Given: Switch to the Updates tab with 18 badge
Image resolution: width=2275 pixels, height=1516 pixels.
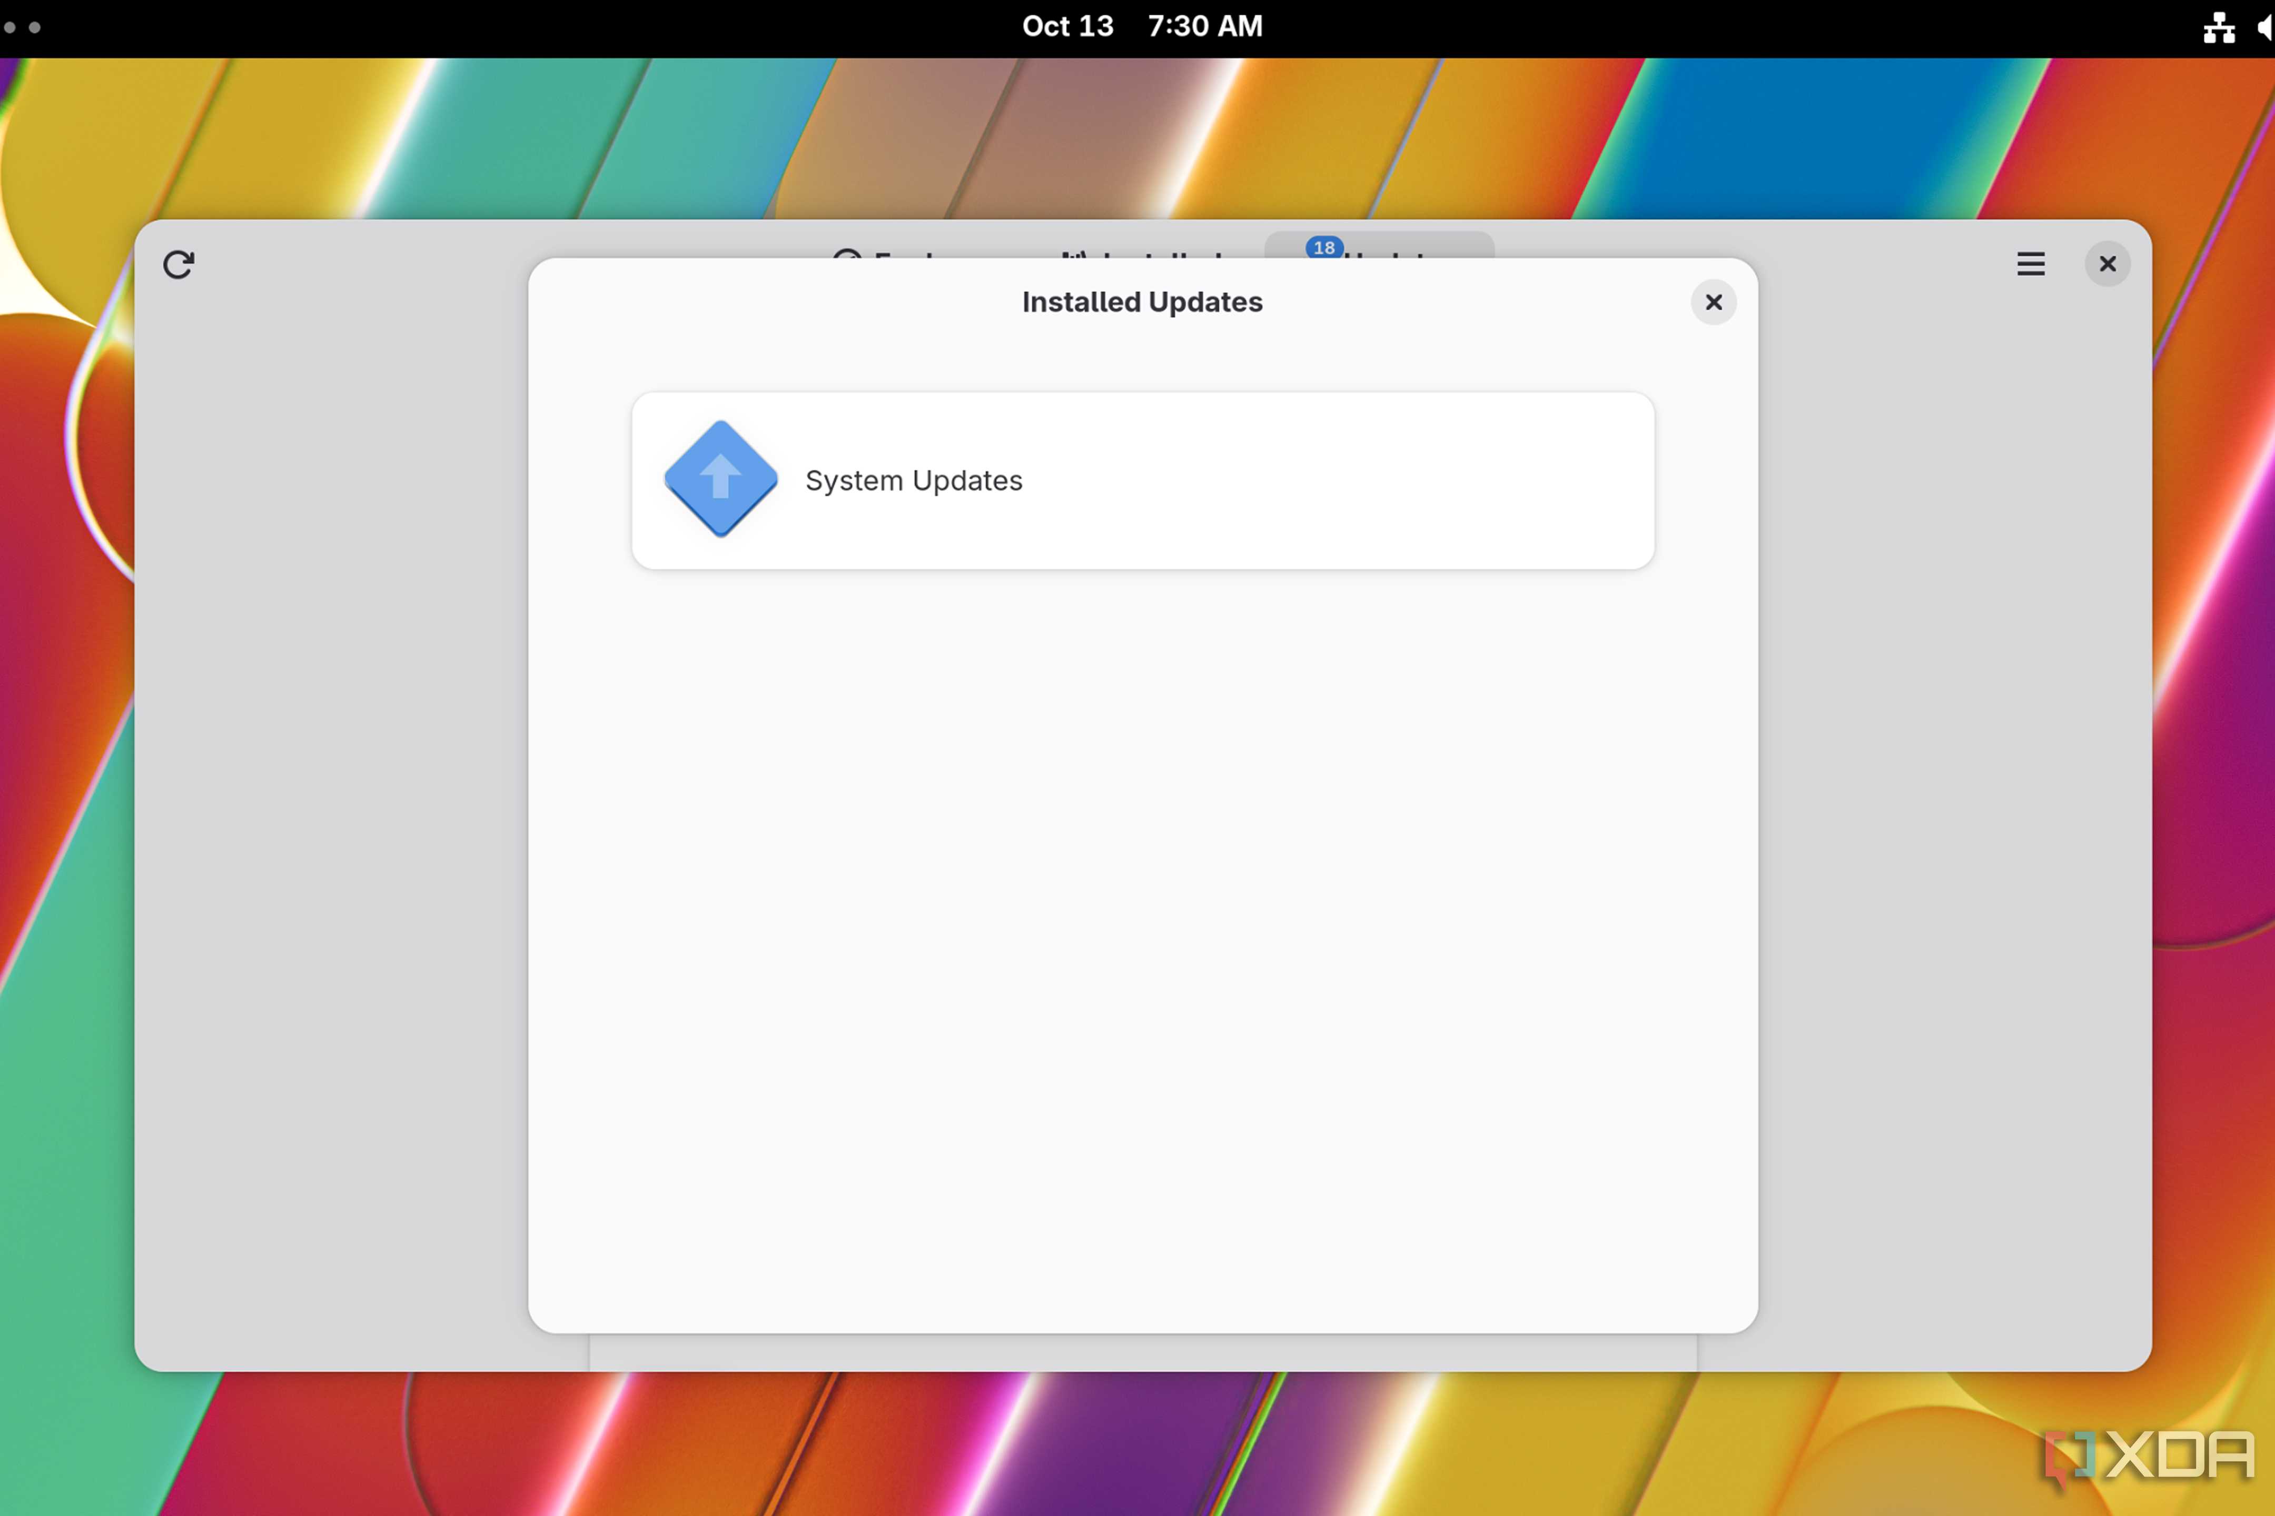Looking at the screenshot, I should click(x=1378, y=246).
